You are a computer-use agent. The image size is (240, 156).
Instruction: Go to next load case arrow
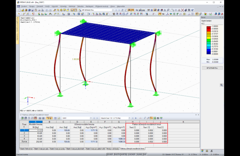coord(119,10)
